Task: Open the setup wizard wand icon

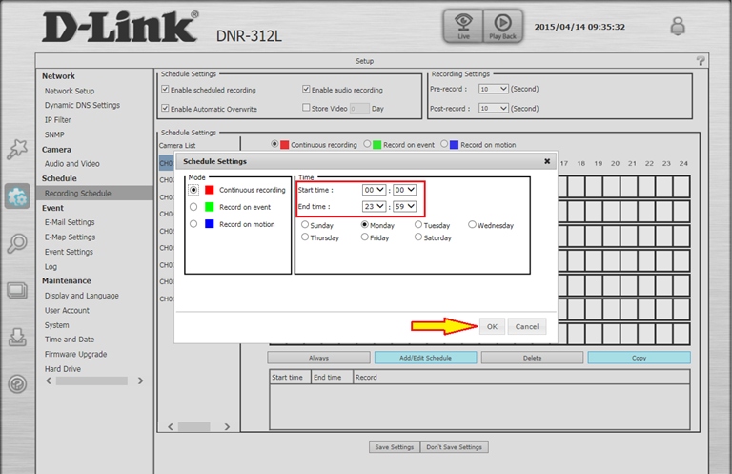Action: [x=17, y=150]
